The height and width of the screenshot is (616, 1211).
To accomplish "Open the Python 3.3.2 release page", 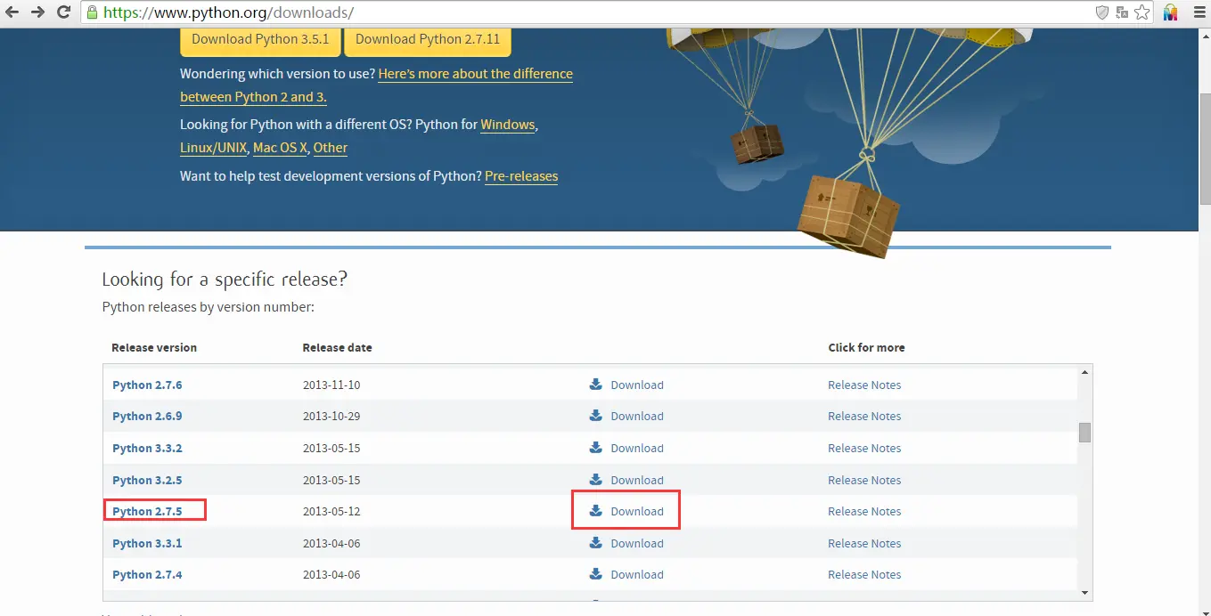I will click(147, 448).
